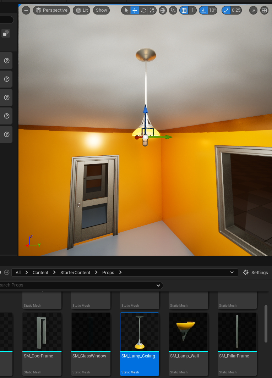272x378 pixels.
Task: Click the red X-axis gizmo handle
Action: [x=137, y=138]
